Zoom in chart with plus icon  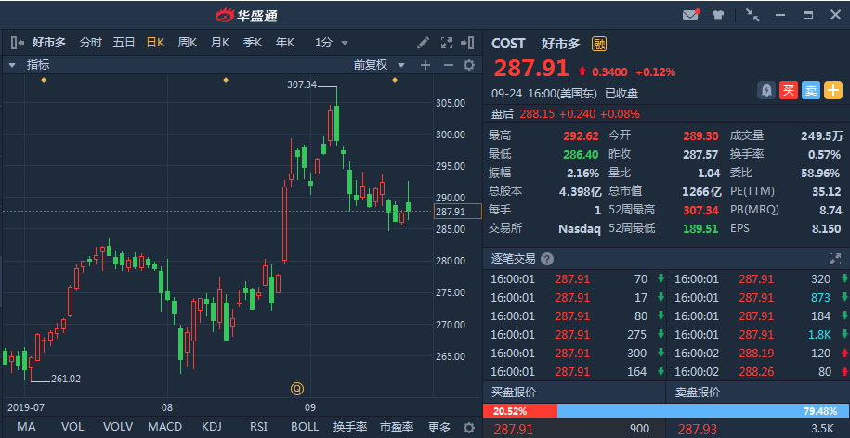click(x=425, y=65)
